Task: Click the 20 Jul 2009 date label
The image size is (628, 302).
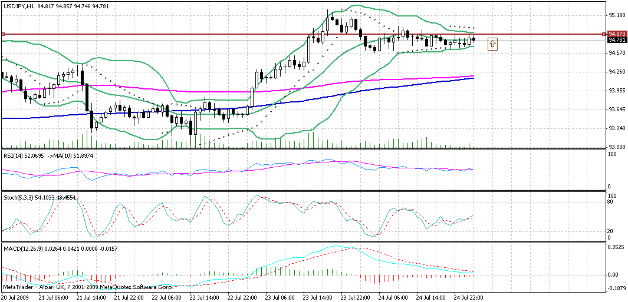Action: click(15, 298)
